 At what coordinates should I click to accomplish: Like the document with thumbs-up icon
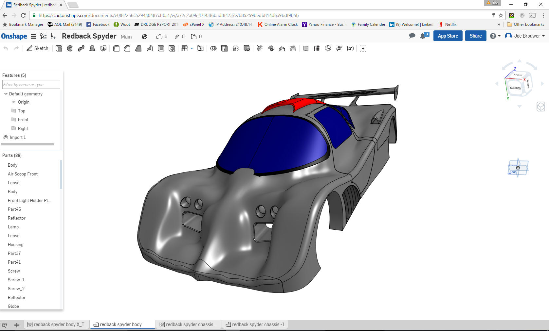[159, 37]
